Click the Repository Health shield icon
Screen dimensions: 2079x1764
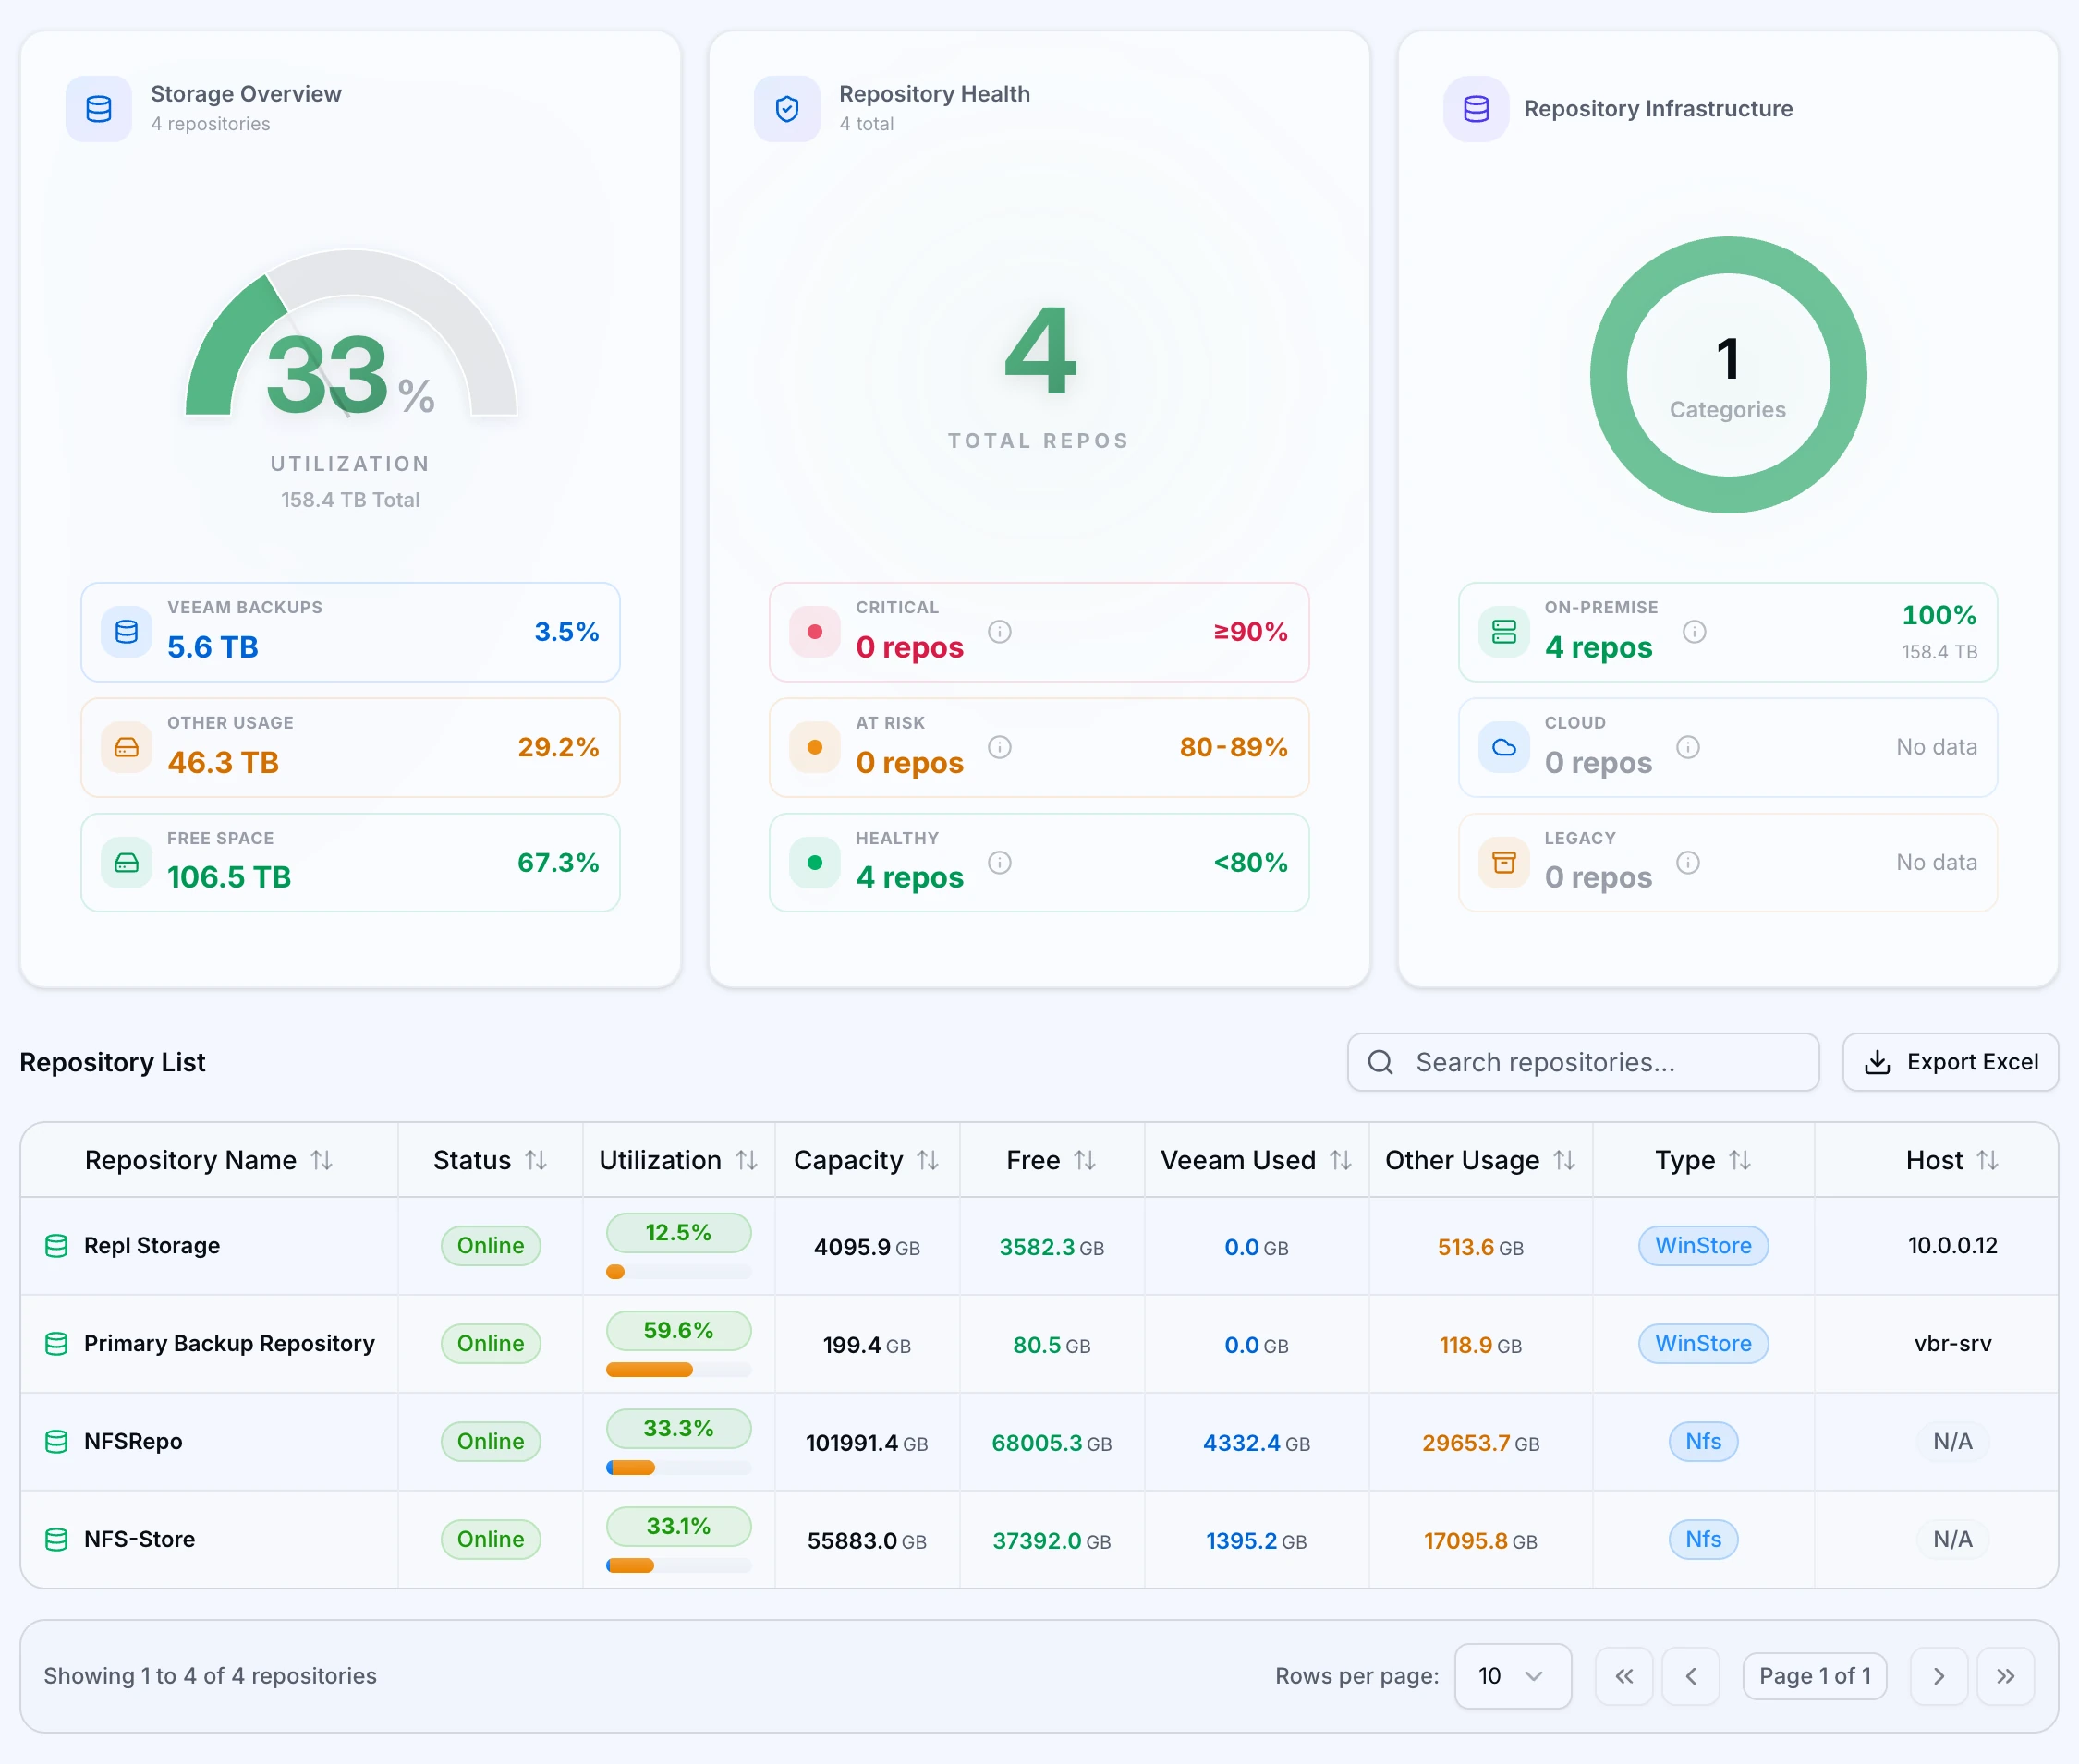786,109
